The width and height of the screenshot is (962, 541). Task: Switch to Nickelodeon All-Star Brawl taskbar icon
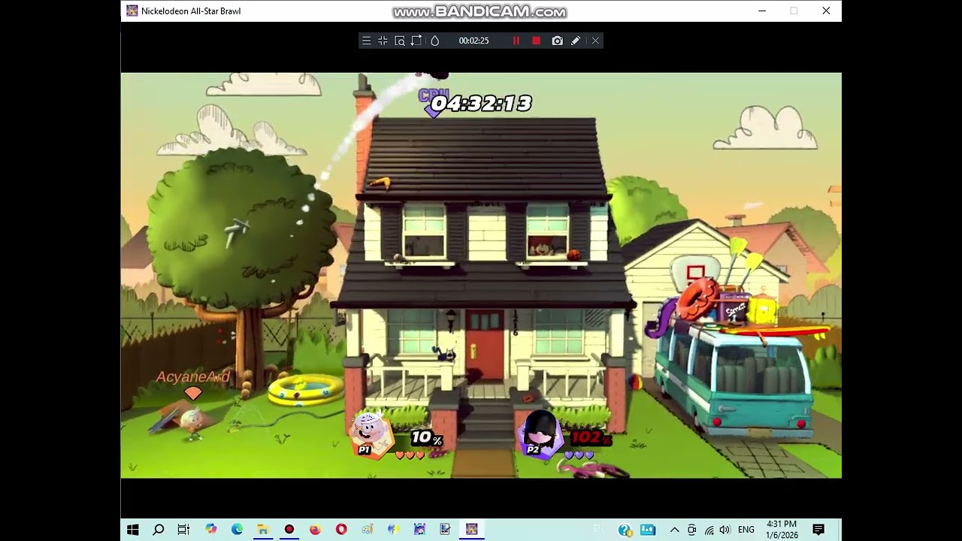point(471,530)
